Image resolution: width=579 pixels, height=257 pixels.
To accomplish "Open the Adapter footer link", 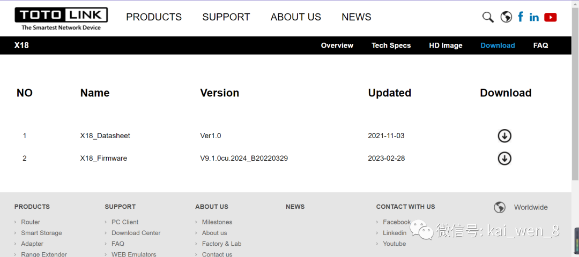I will pos(32,244).
